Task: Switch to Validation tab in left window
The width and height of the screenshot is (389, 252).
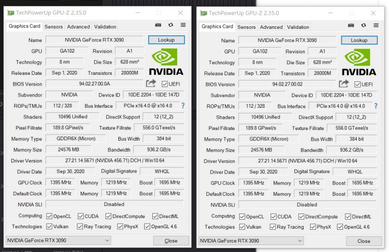Action: click(x=105, y=26)
